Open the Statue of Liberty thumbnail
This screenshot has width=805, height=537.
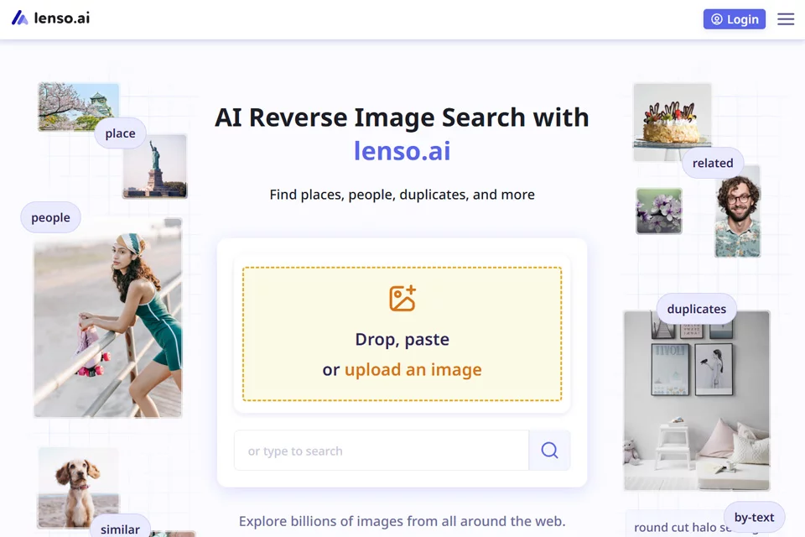(x=155, y=166)
